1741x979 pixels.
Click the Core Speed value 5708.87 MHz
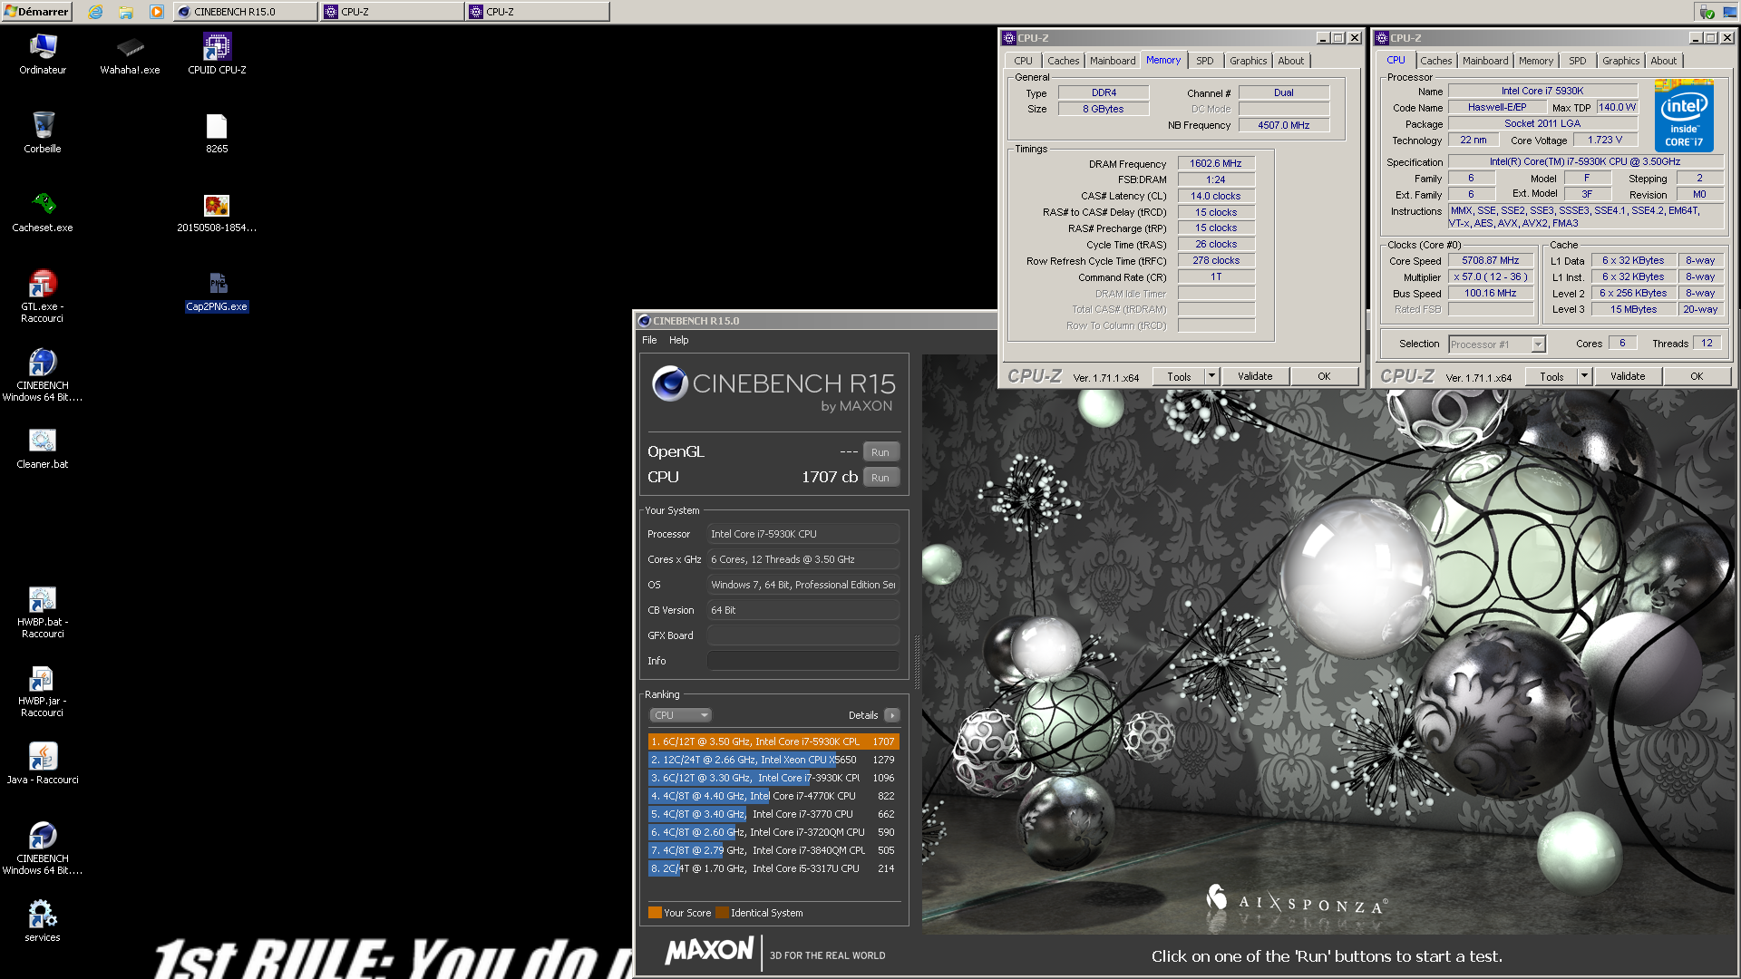[1490, 260]
